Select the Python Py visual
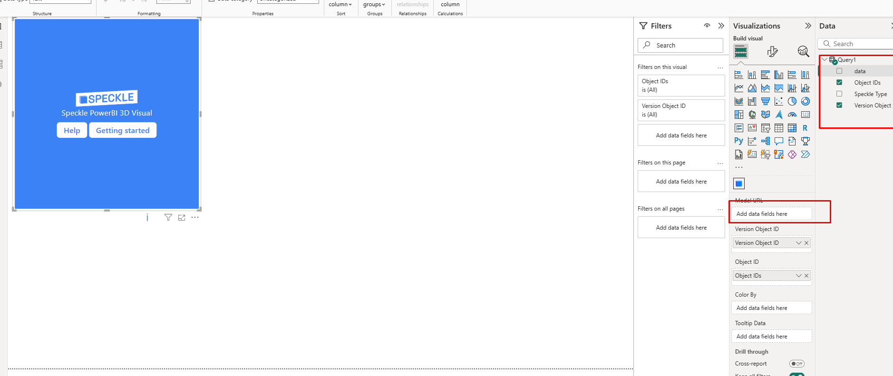Image resolution: width=893 pixels, height=376 pixels. point(738,141)
